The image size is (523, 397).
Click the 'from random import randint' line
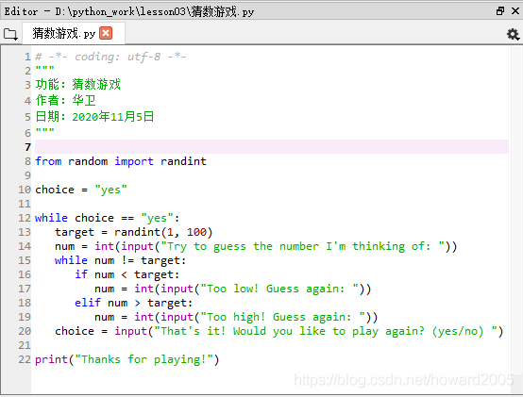point(121,161)
